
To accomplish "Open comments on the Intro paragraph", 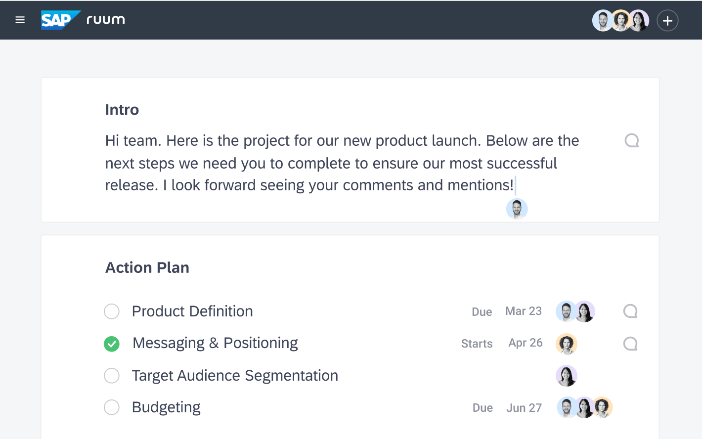I will (x=631, y=141).
